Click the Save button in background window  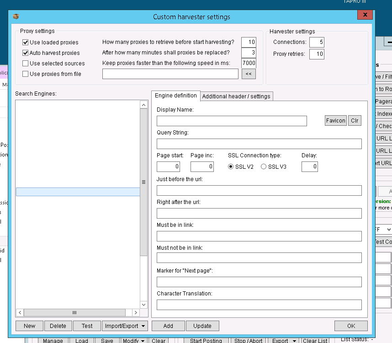click(107, 341)
